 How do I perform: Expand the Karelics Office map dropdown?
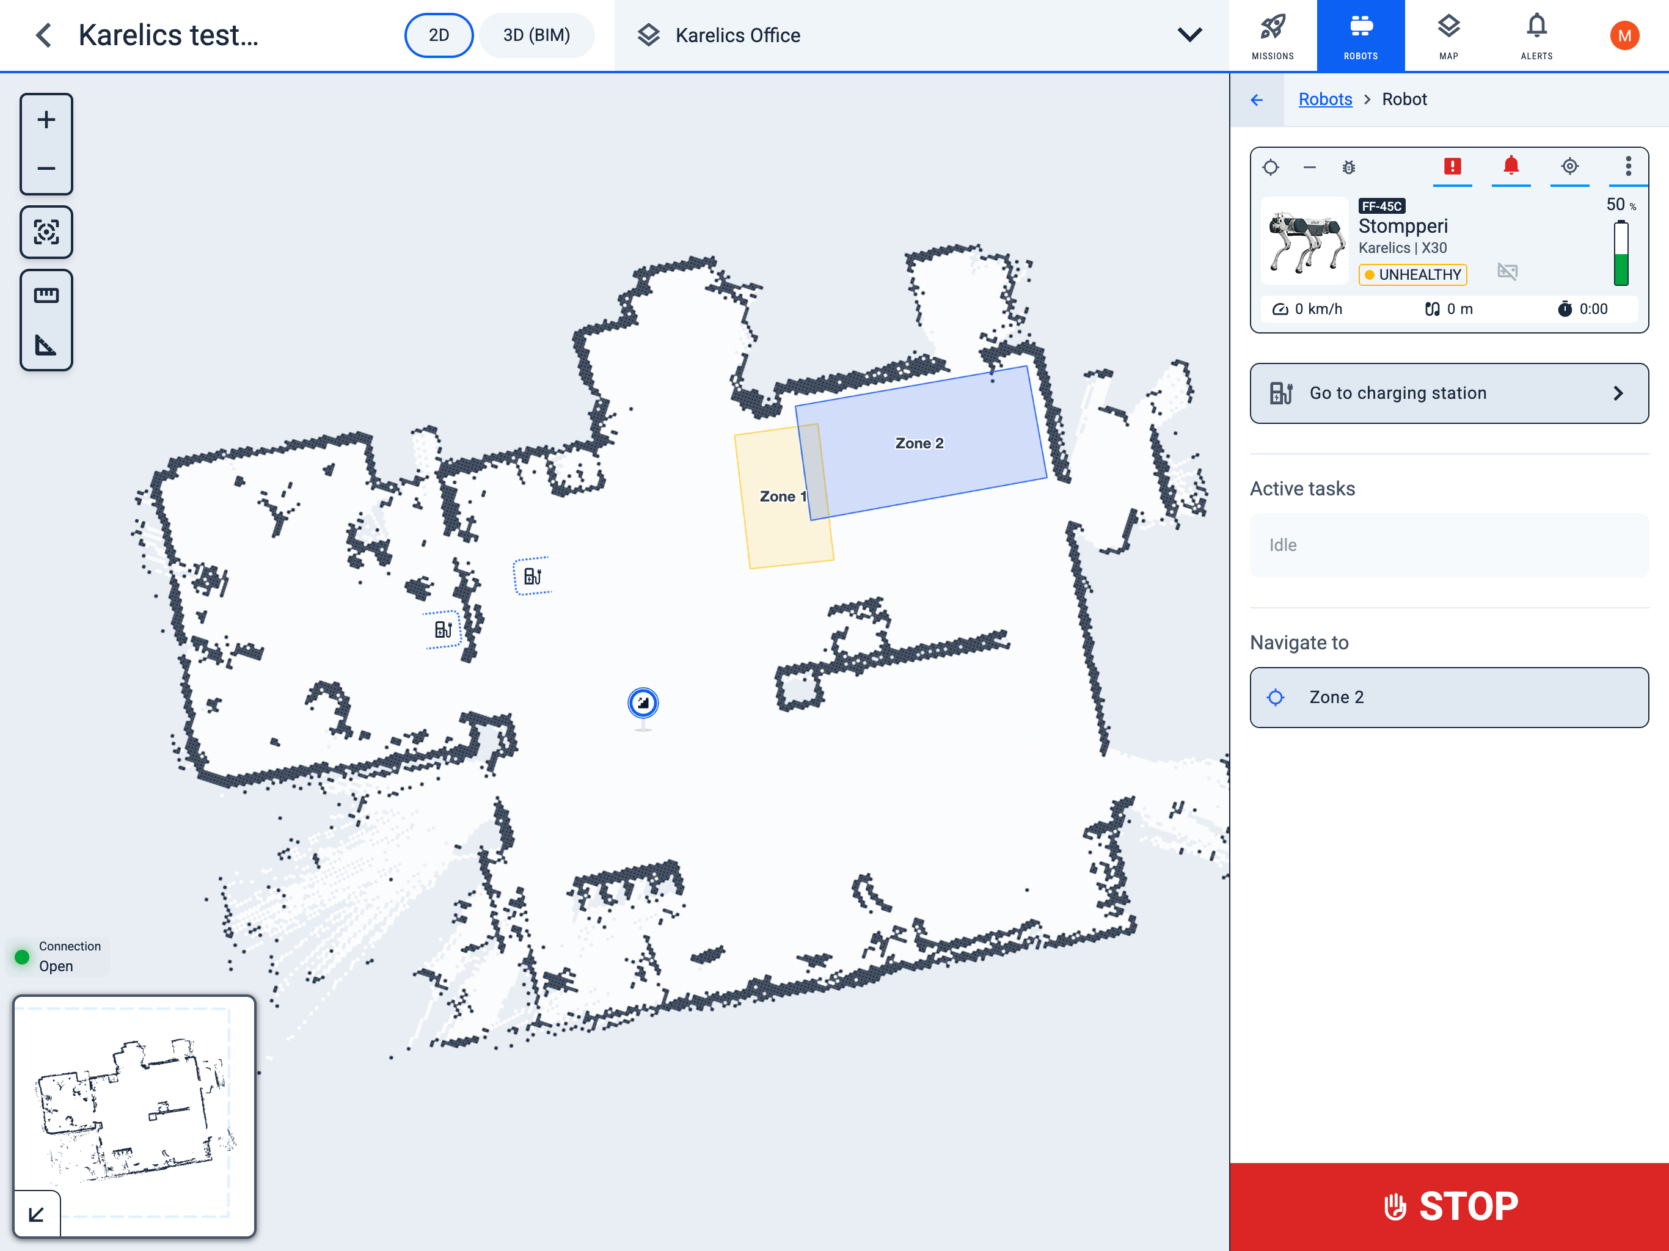click(1189, 35)
